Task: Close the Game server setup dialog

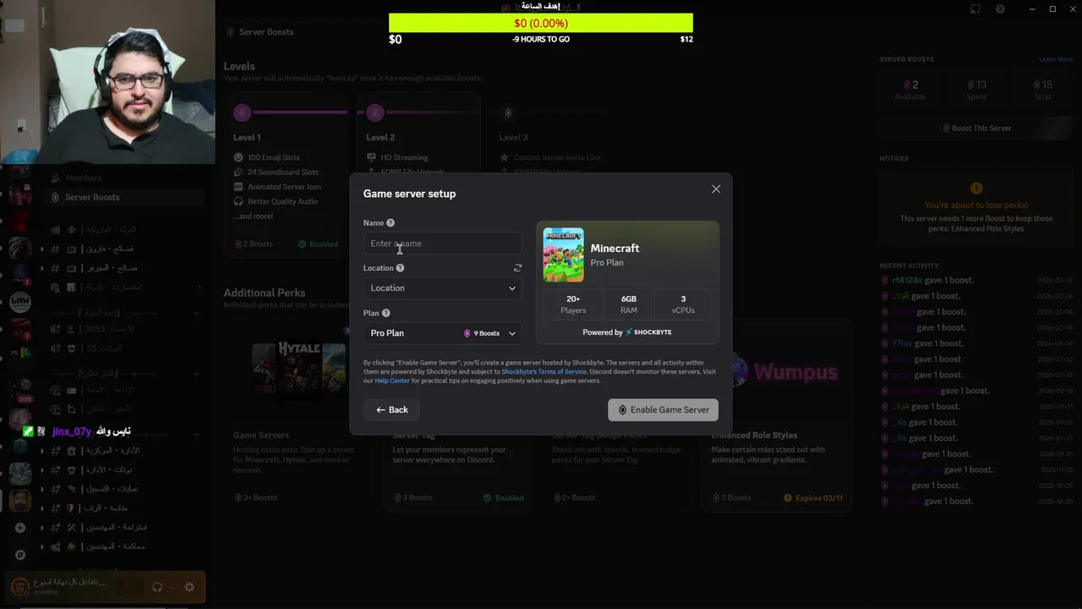Action: [x=716, y=189]
